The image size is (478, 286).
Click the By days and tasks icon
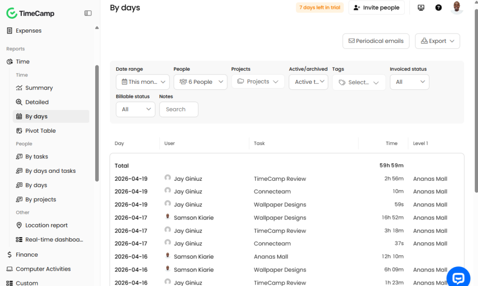tap(19, 171)
